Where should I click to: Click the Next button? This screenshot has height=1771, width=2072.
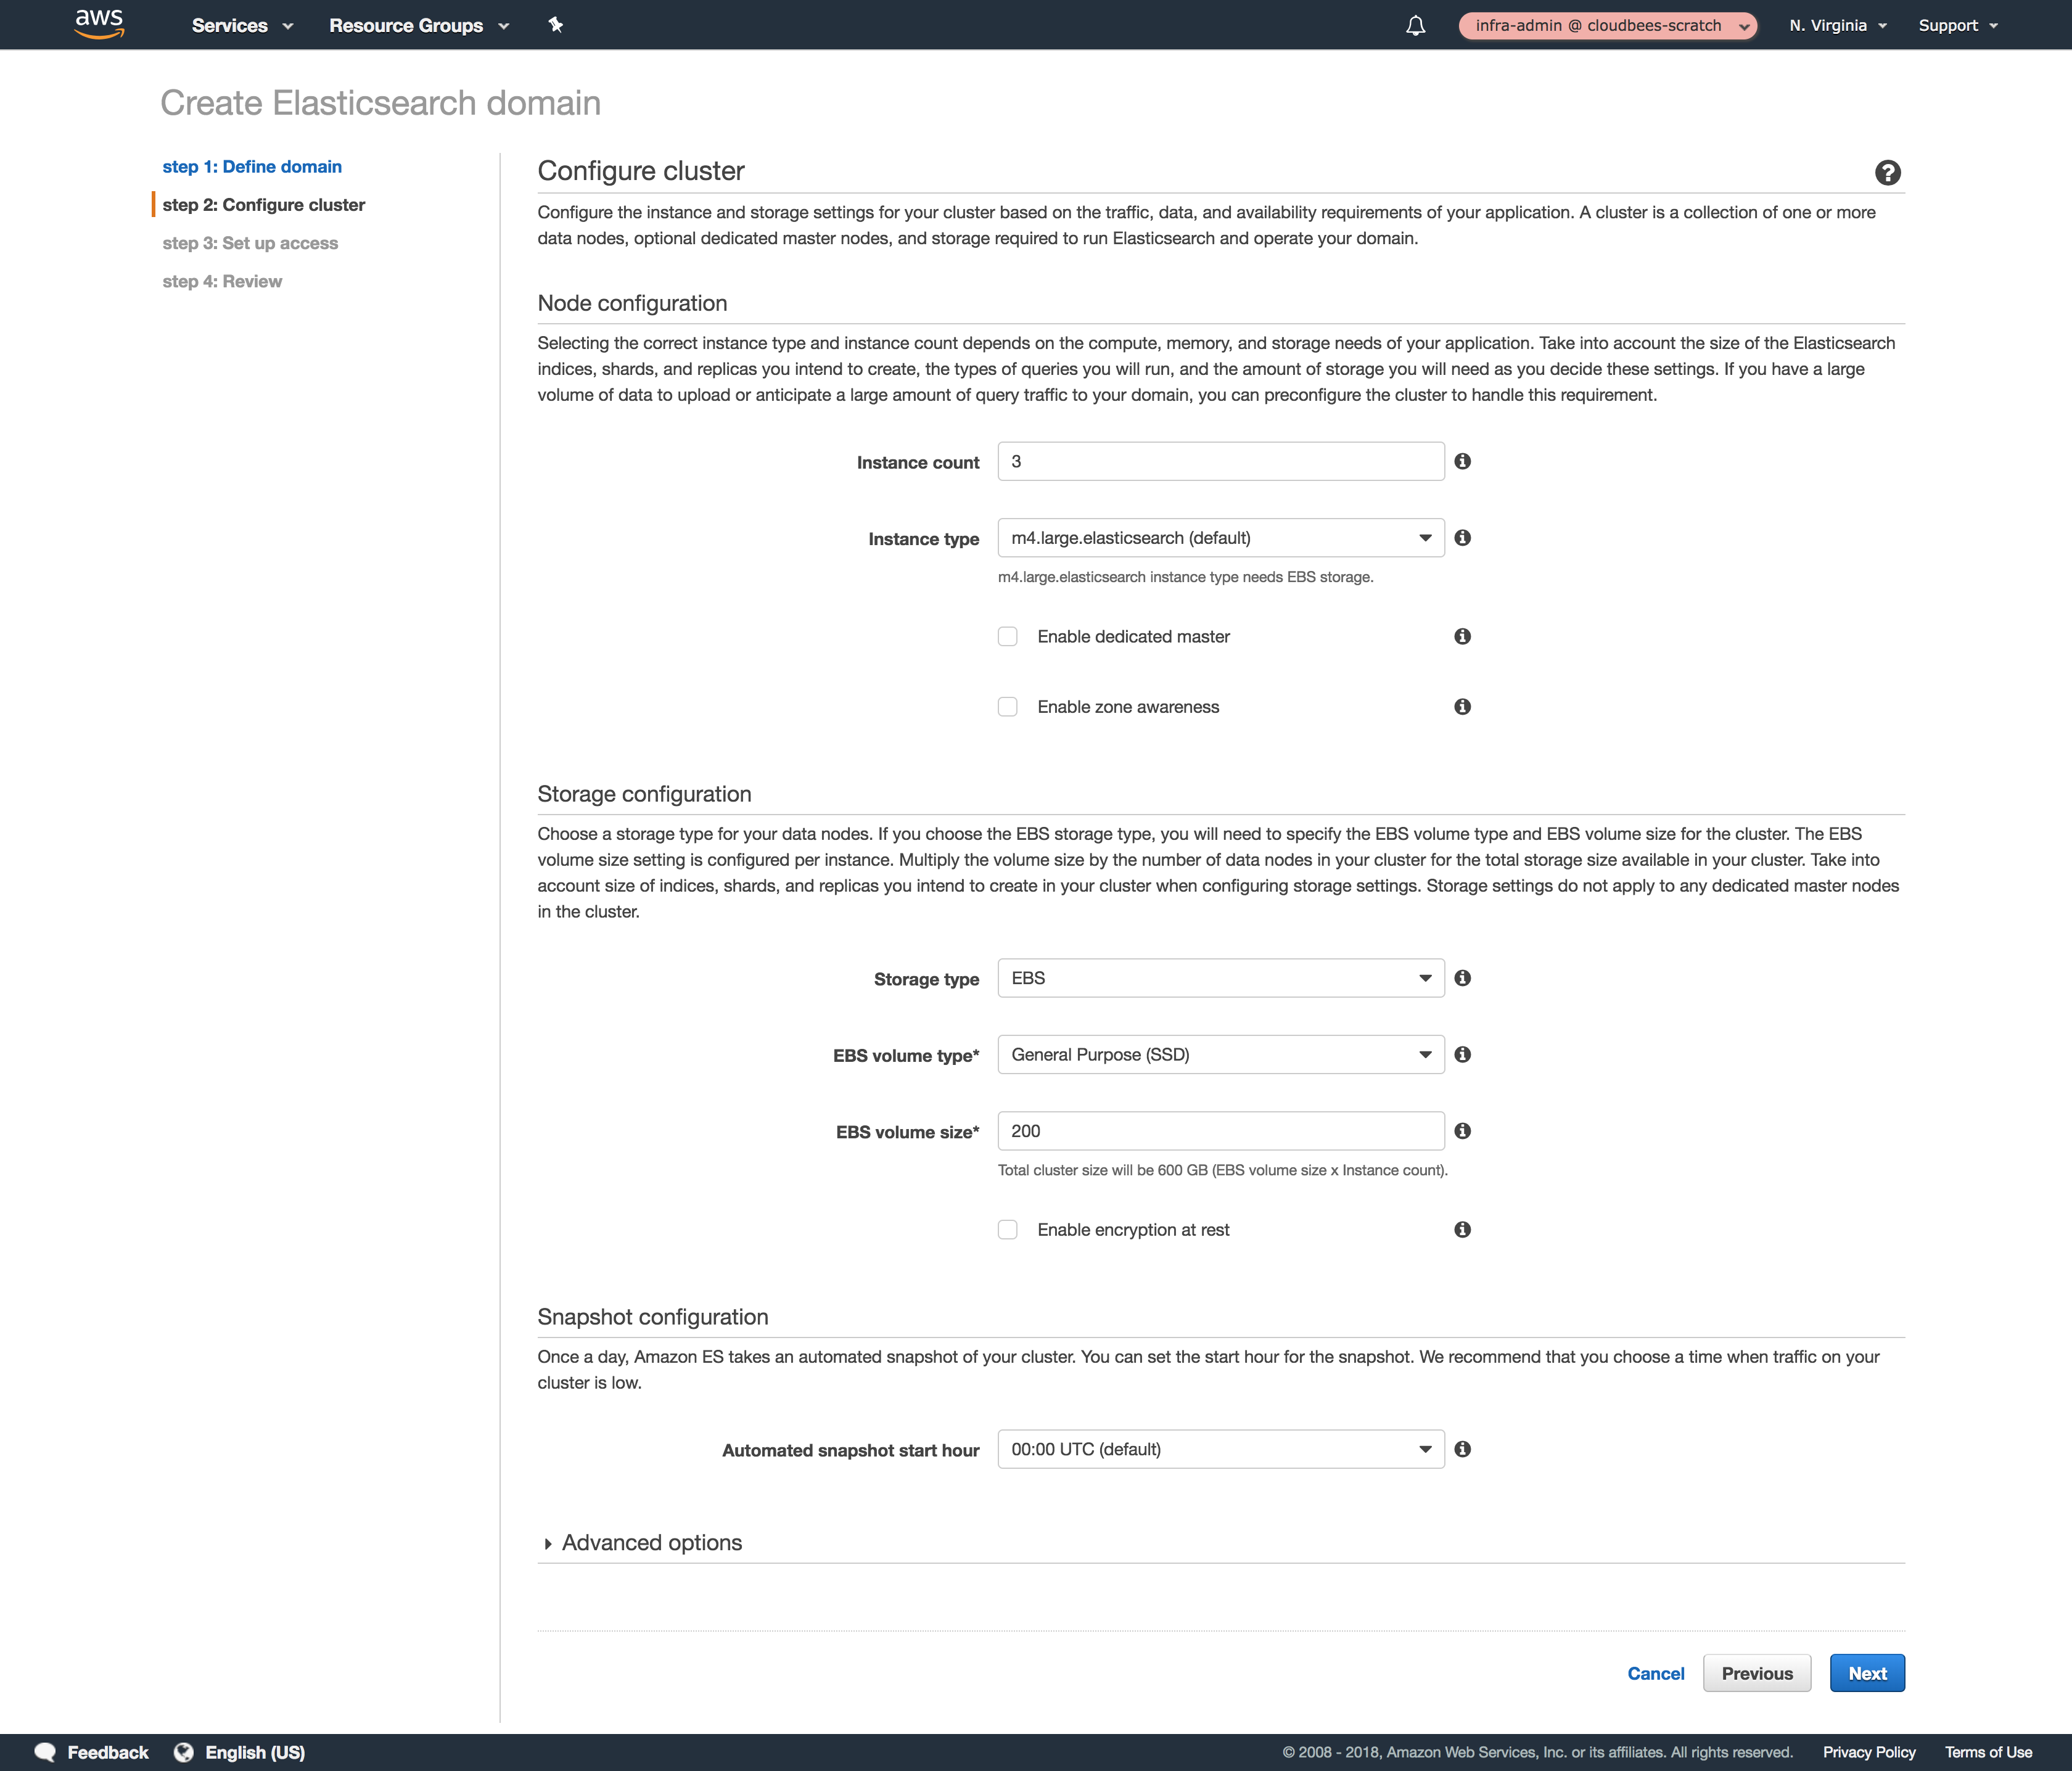(1868, 1672)
